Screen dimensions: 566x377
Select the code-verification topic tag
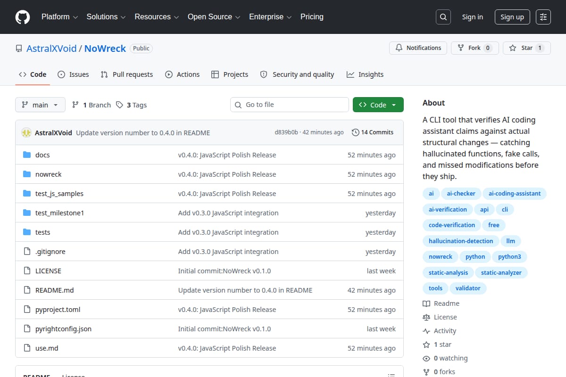point(452,225)
